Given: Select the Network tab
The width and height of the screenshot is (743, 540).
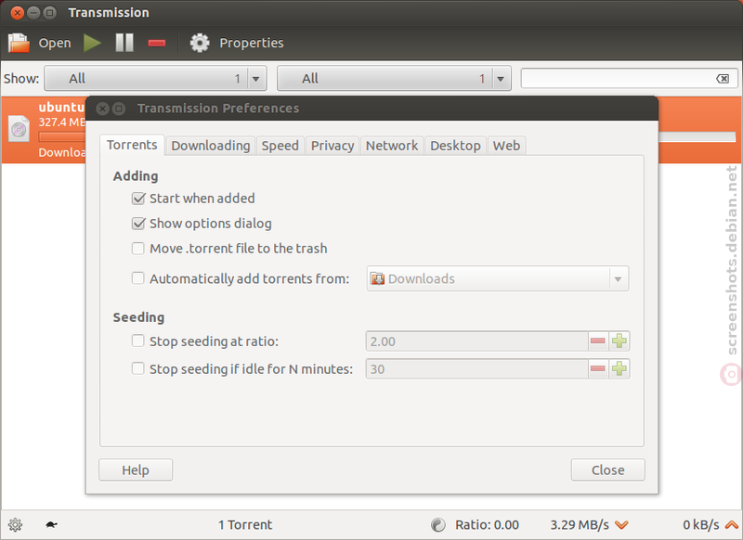Looking at the screenshot, I should click(x=392, y=146).
